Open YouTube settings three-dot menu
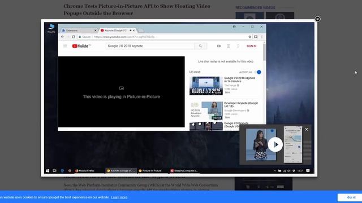The height and width of the screenshot is (203, 362). click(x=238, y=46)
